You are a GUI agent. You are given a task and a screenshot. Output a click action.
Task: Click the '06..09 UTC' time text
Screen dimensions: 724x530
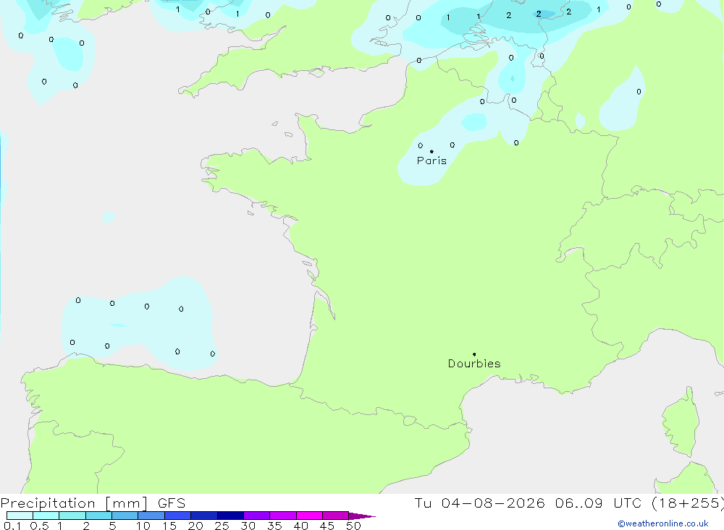[x=599, y=503]
